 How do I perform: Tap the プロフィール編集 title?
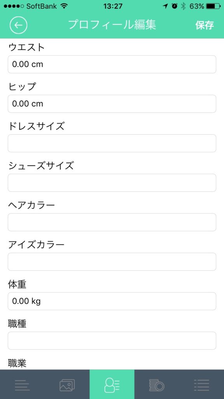coord(112,25)
